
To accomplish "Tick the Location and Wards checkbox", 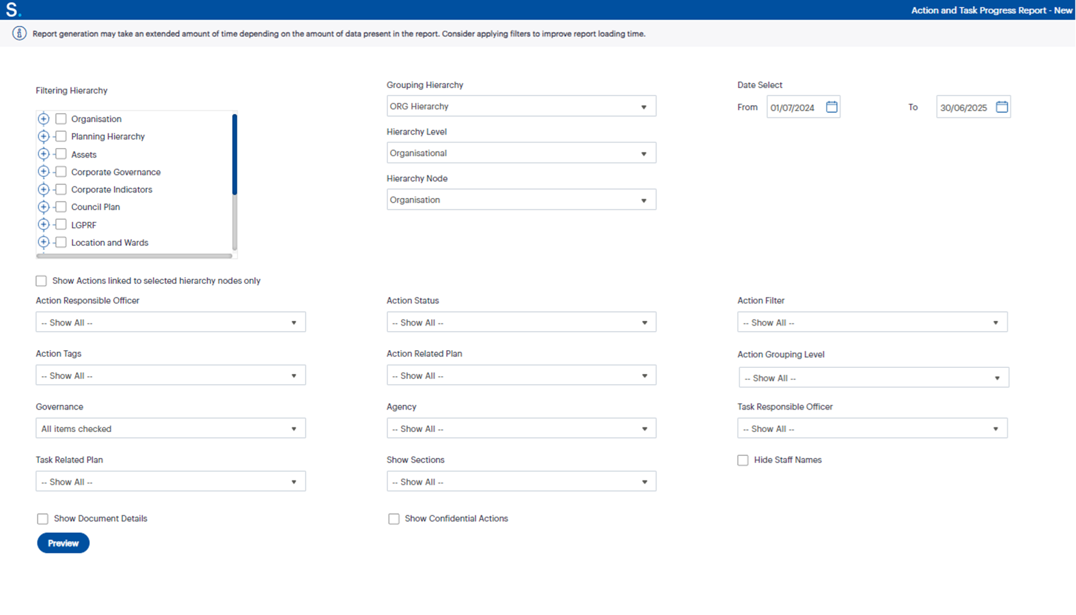I will (x=61, y=242).
